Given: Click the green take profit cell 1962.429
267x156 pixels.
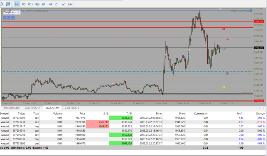Looking at the screenshot, I should [121, 144].
